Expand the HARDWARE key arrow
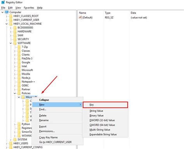 11,32
